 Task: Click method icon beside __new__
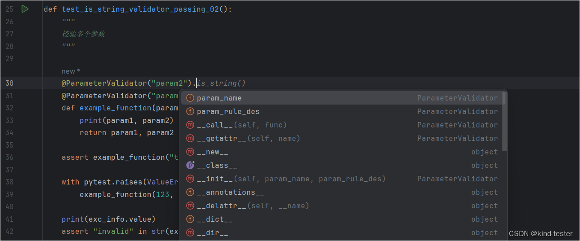tap(190, 152)
